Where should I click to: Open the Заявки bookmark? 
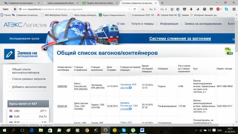[x=184, y=15]
